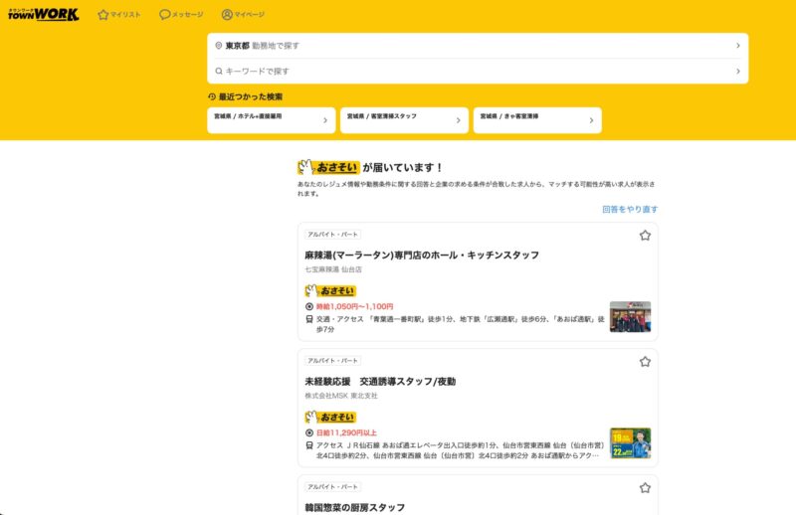Open recent search 宮城県 / ホテル+直接雇用
This screenshot has height=515, width=796.
[271, 120]
